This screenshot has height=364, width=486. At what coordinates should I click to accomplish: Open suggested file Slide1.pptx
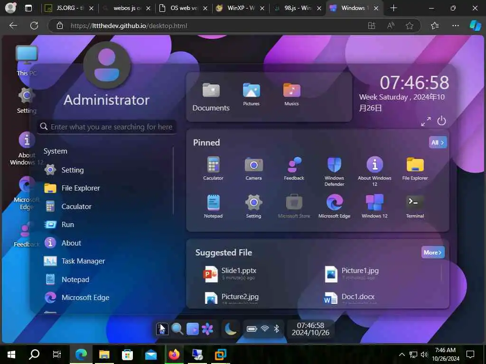[x=230, y=273]
